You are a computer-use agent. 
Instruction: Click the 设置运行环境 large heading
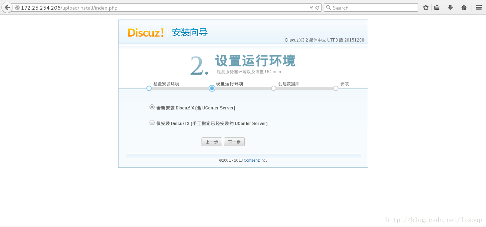255,61
